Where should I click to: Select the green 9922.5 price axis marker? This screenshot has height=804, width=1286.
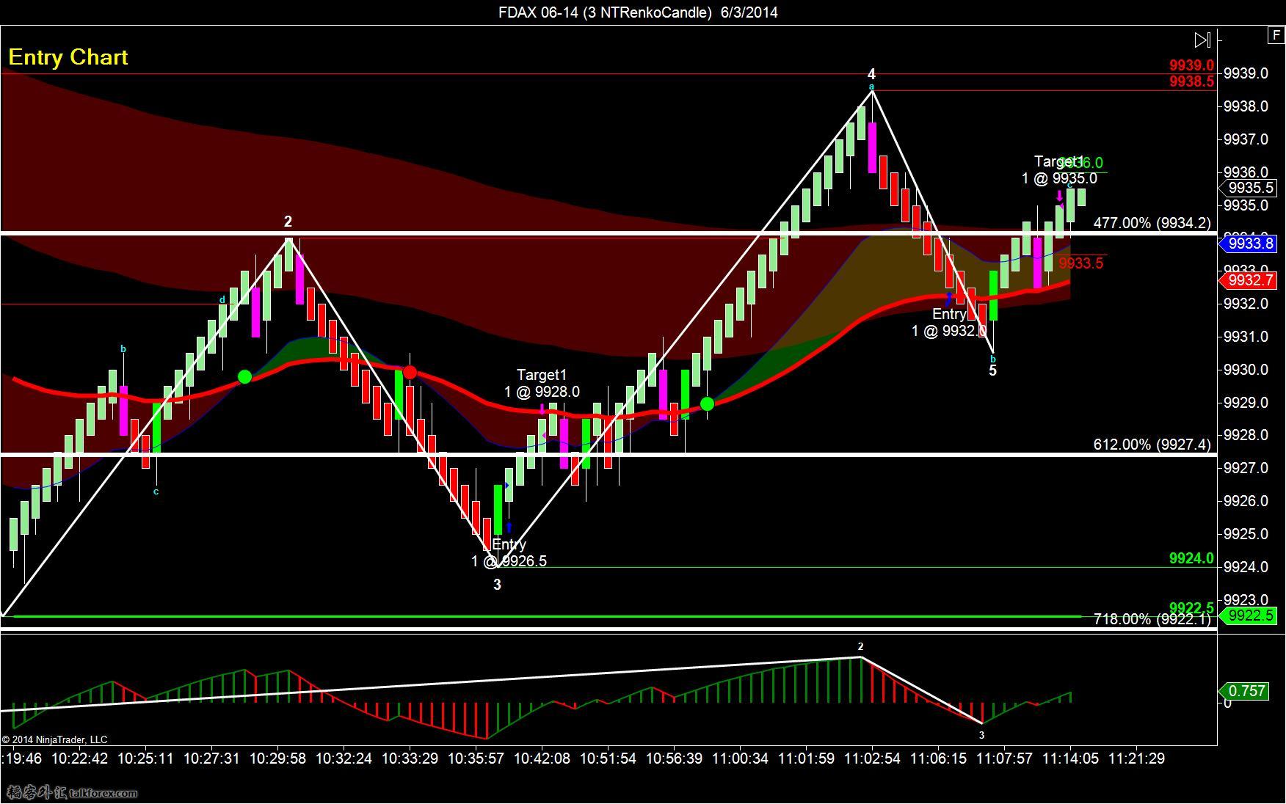pyautogui.click(x=1249, y=615)
